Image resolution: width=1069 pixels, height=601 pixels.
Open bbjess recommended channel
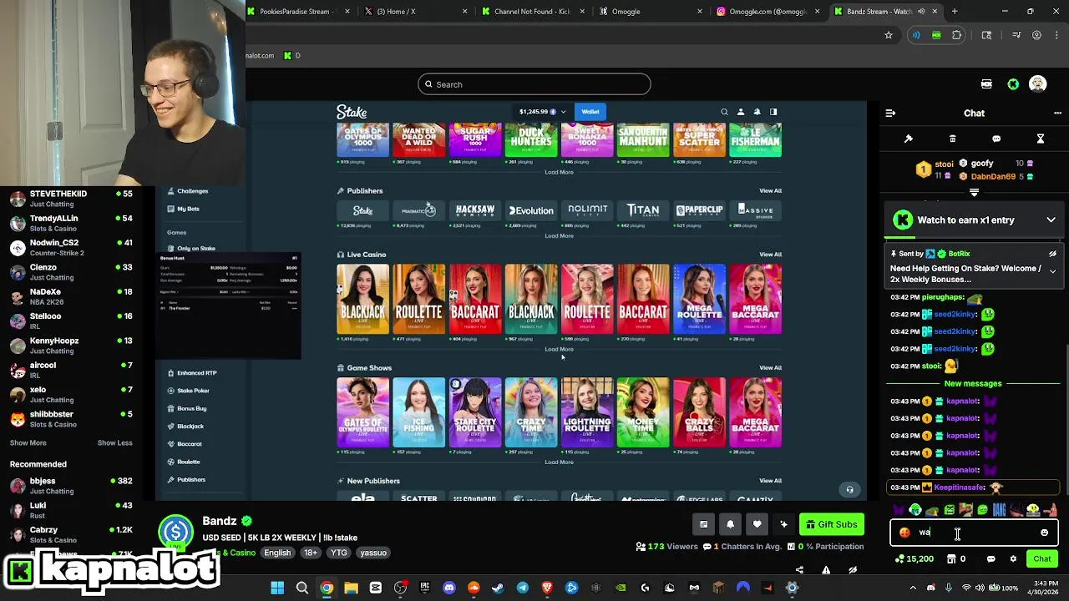tap(71, 486)
